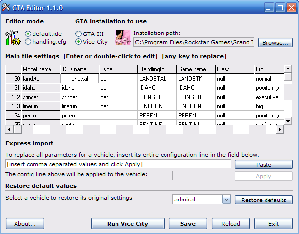Click the car type cell in stinger row
This screenshot has height=234, width=299.
[x=118, y=97]
